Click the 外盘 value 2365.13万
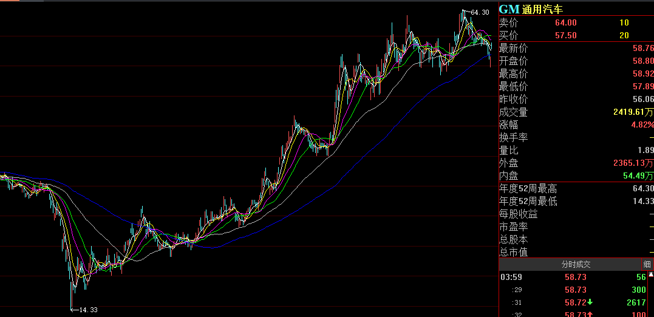Viewport: 654px width, 317px height. tap(633, 163)
